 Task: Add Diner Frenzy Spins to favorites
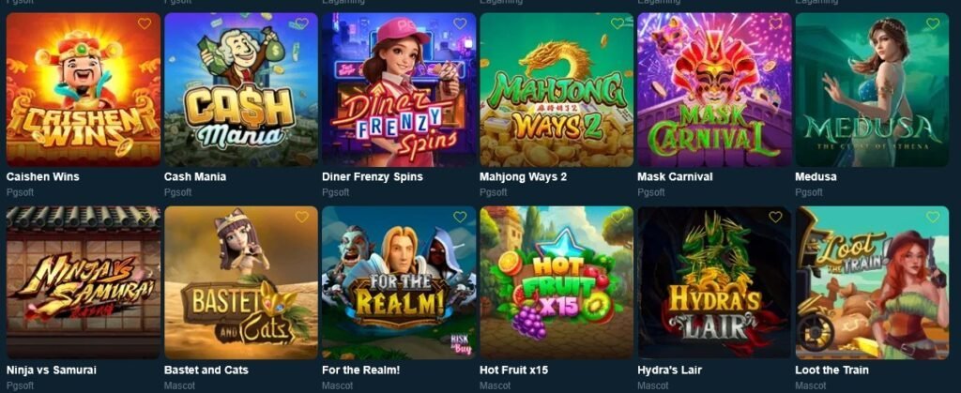(x=460, y=23)
